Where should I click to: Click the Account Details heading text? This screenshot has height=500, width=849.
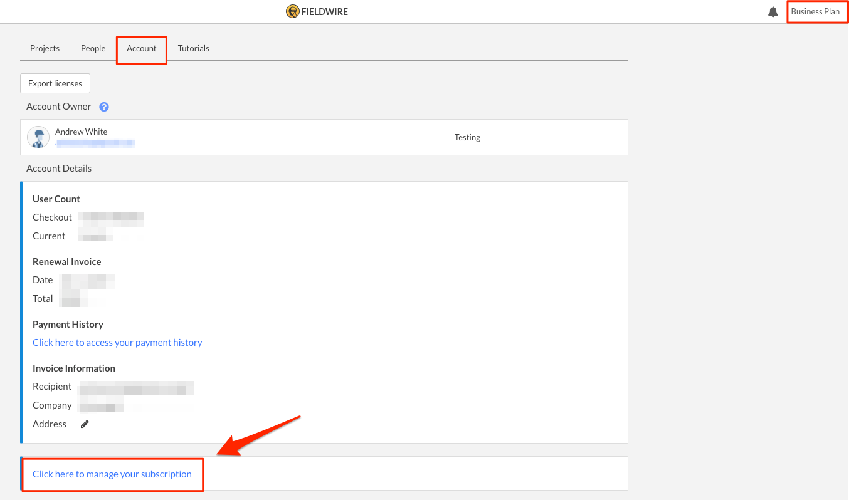coord(59,169)
